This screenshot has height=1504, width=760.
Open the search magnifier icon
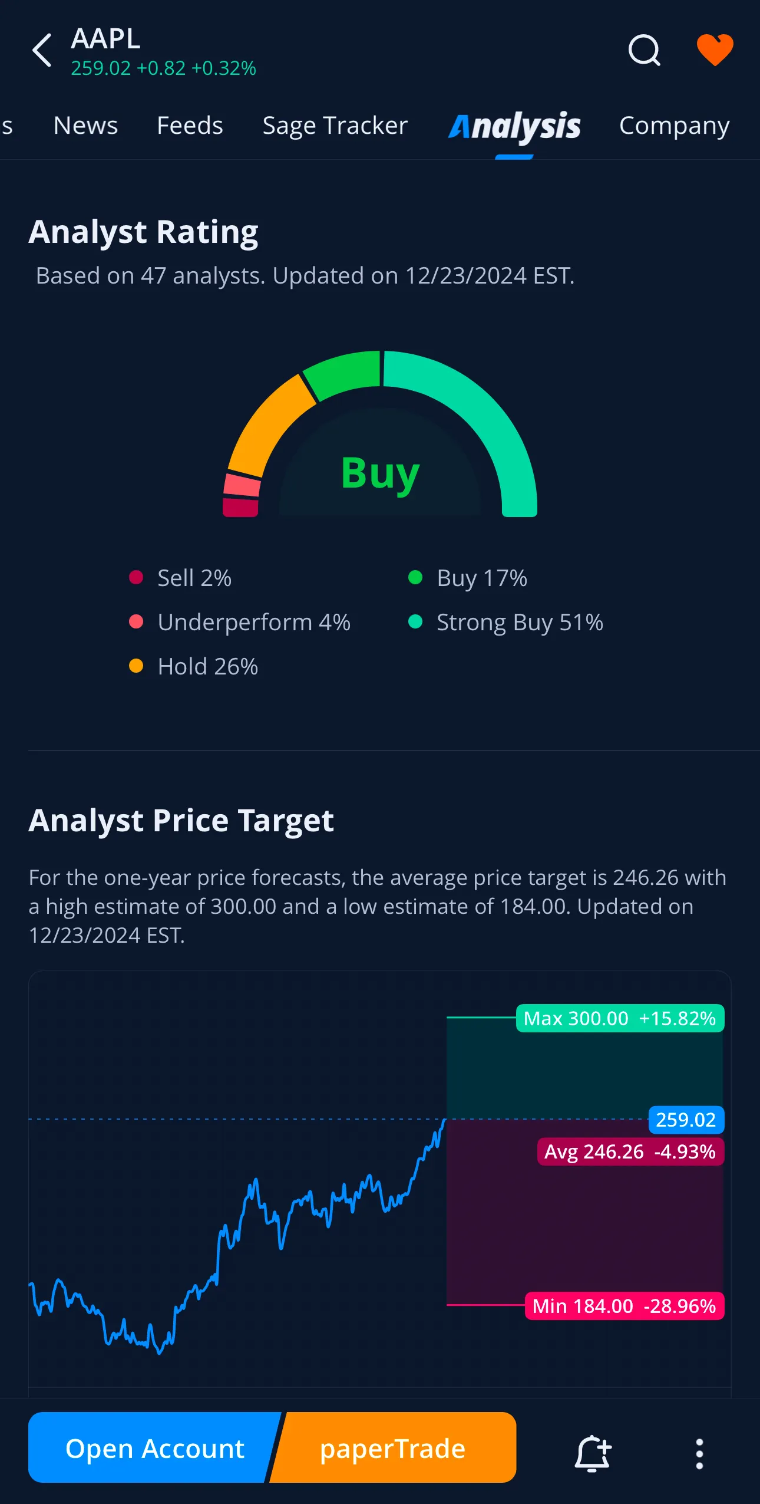pos(644,51)
